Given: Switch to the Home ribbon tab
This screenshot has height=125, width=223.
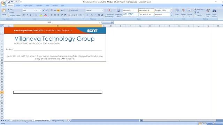Looking at the screenshot, I should coord(10,6).
